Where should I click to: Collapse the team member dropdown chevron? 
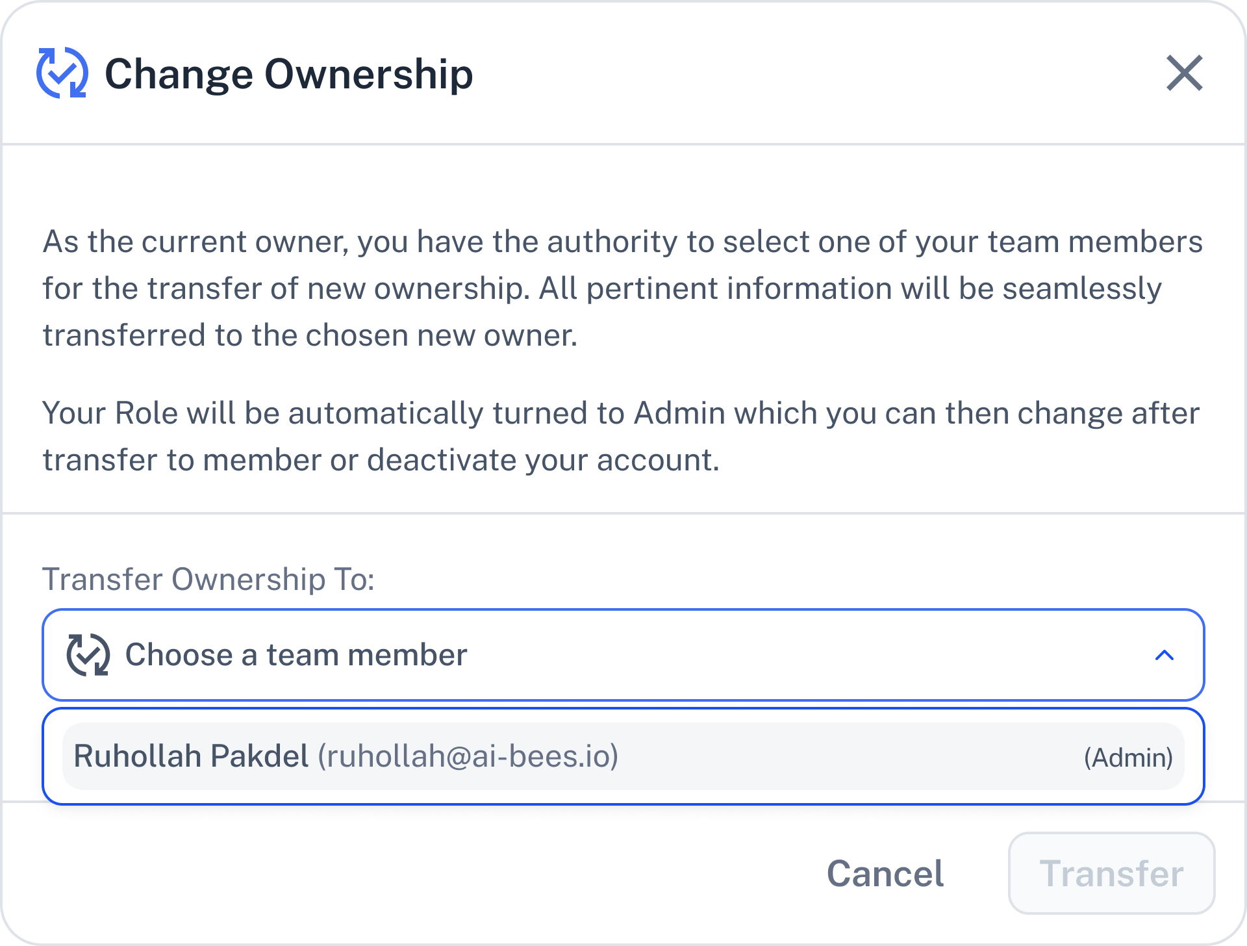coord(1165,655)
